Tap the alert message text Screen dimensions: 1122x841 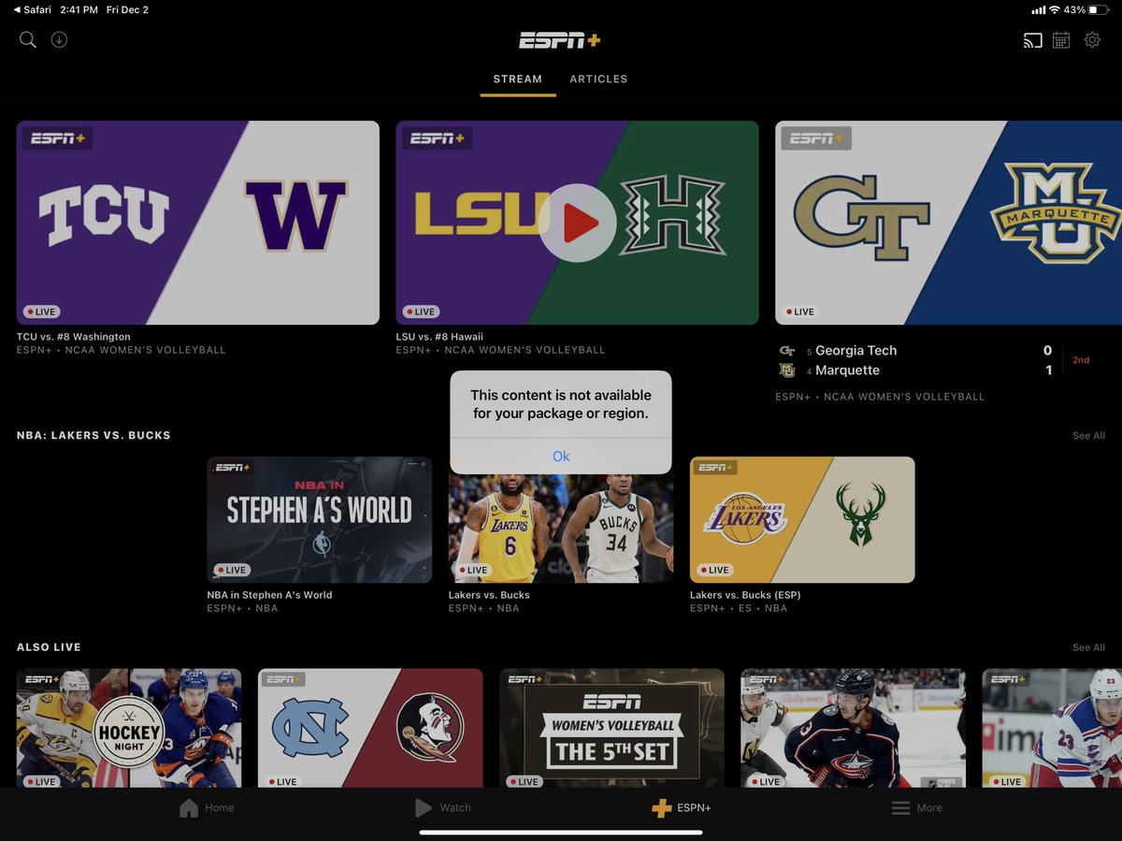pyautogui.click(x=560, y=404)
